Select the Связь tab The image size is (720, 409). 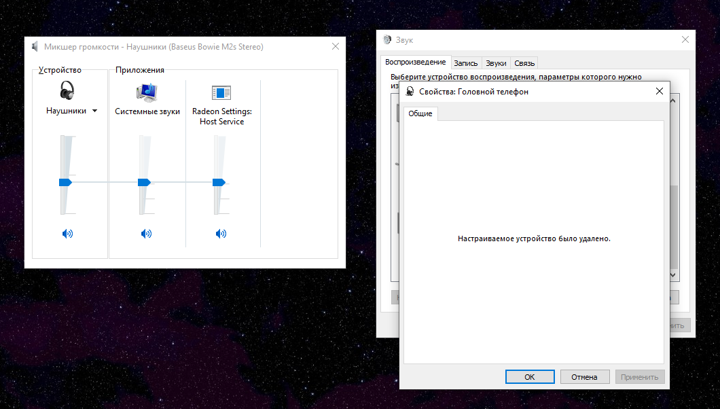[524, 63]
